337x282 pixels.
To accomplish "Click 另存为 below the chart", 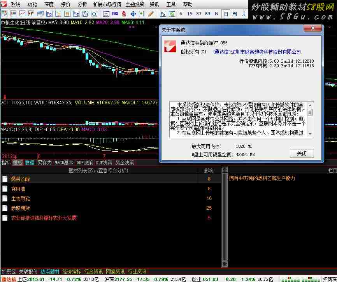I will point(44,163).
